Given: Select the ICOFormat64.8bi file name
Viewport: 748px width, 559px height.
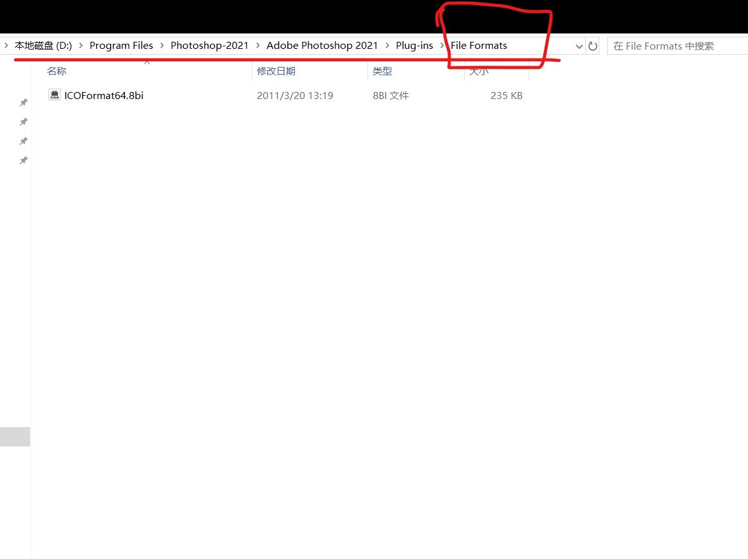Looking at the screenshot, I should click(104, 96).
